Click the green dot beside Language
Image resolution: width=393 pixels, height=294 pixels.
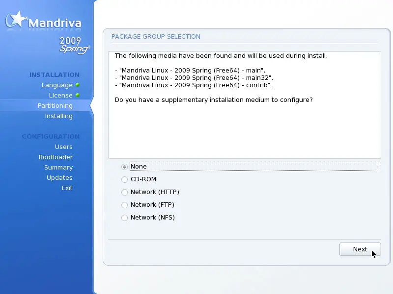coord(78,85)
